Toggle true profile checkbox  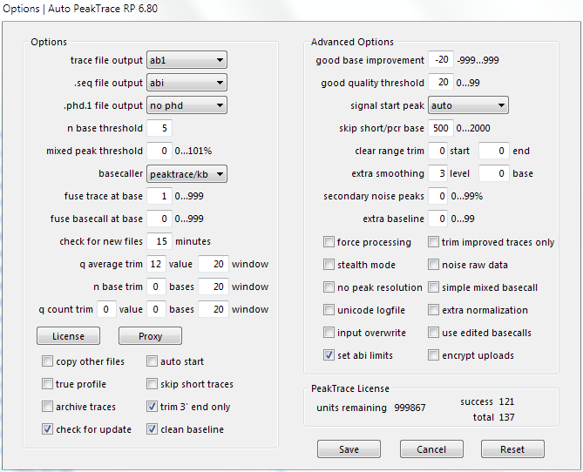[x=47, y=384]
